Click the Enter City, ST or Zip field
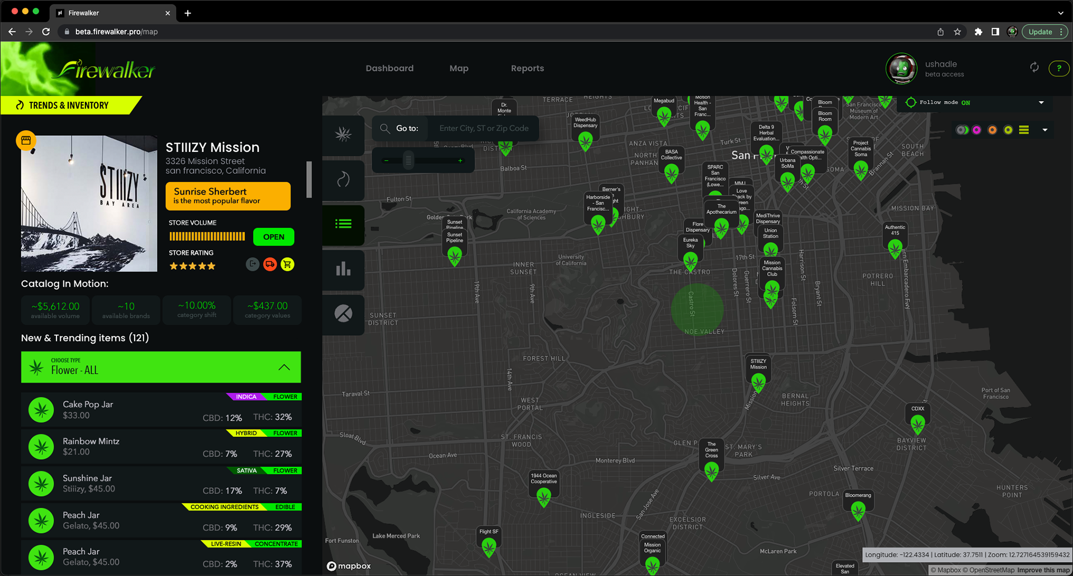The height and width of the screenshot is (576, 1073). pyautogui.click(x=483, y=128)
